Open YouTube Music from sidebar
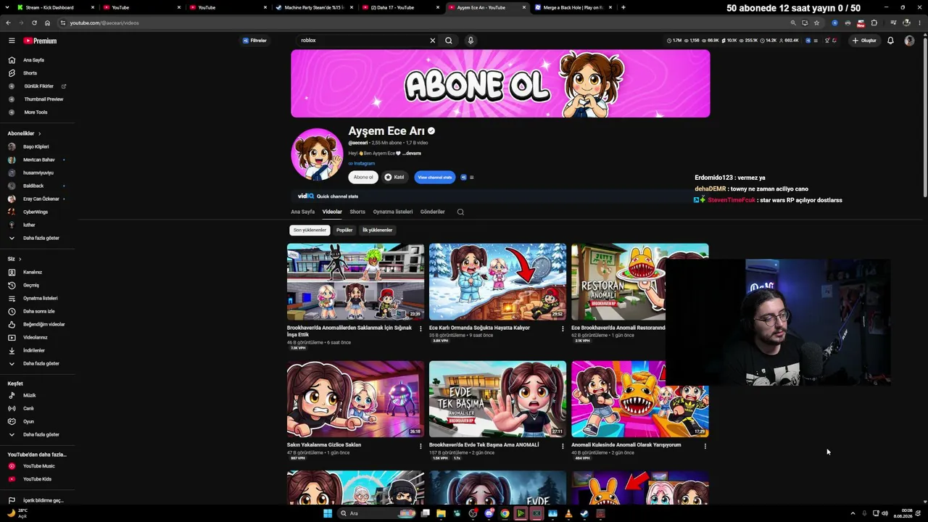928x522 pixels. [38, 466]
